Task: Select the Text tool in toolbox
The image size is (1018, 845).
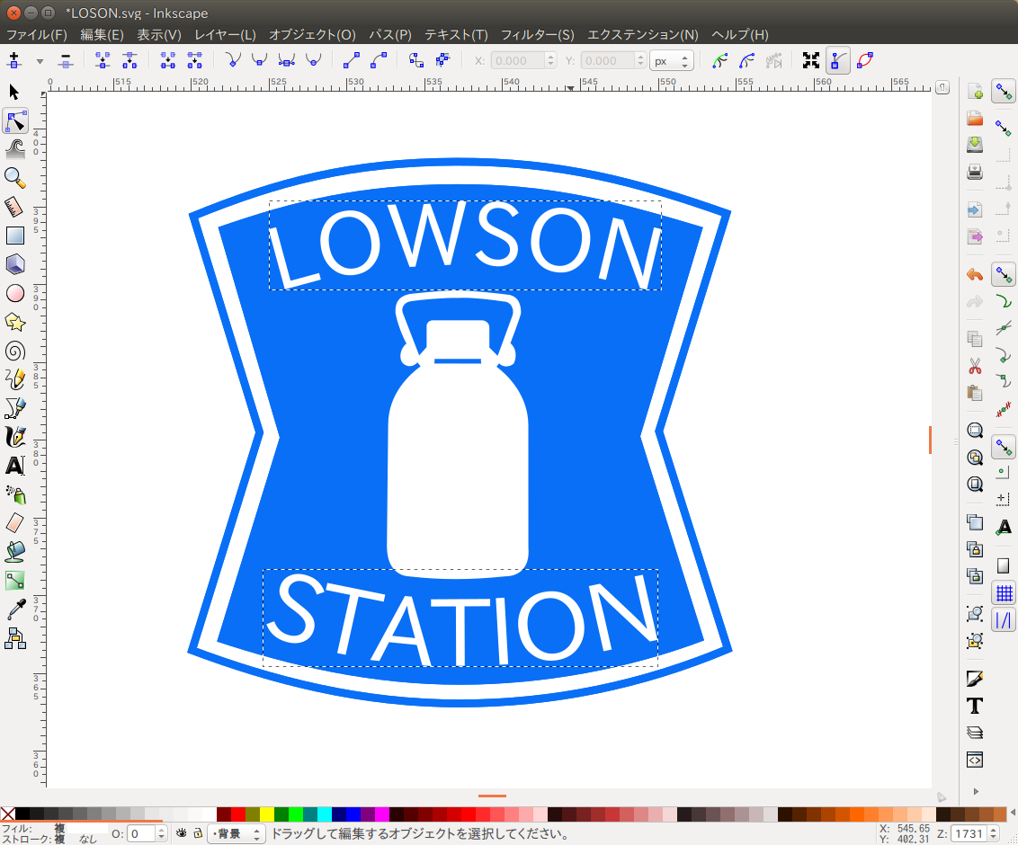Action: click(15, 466)
